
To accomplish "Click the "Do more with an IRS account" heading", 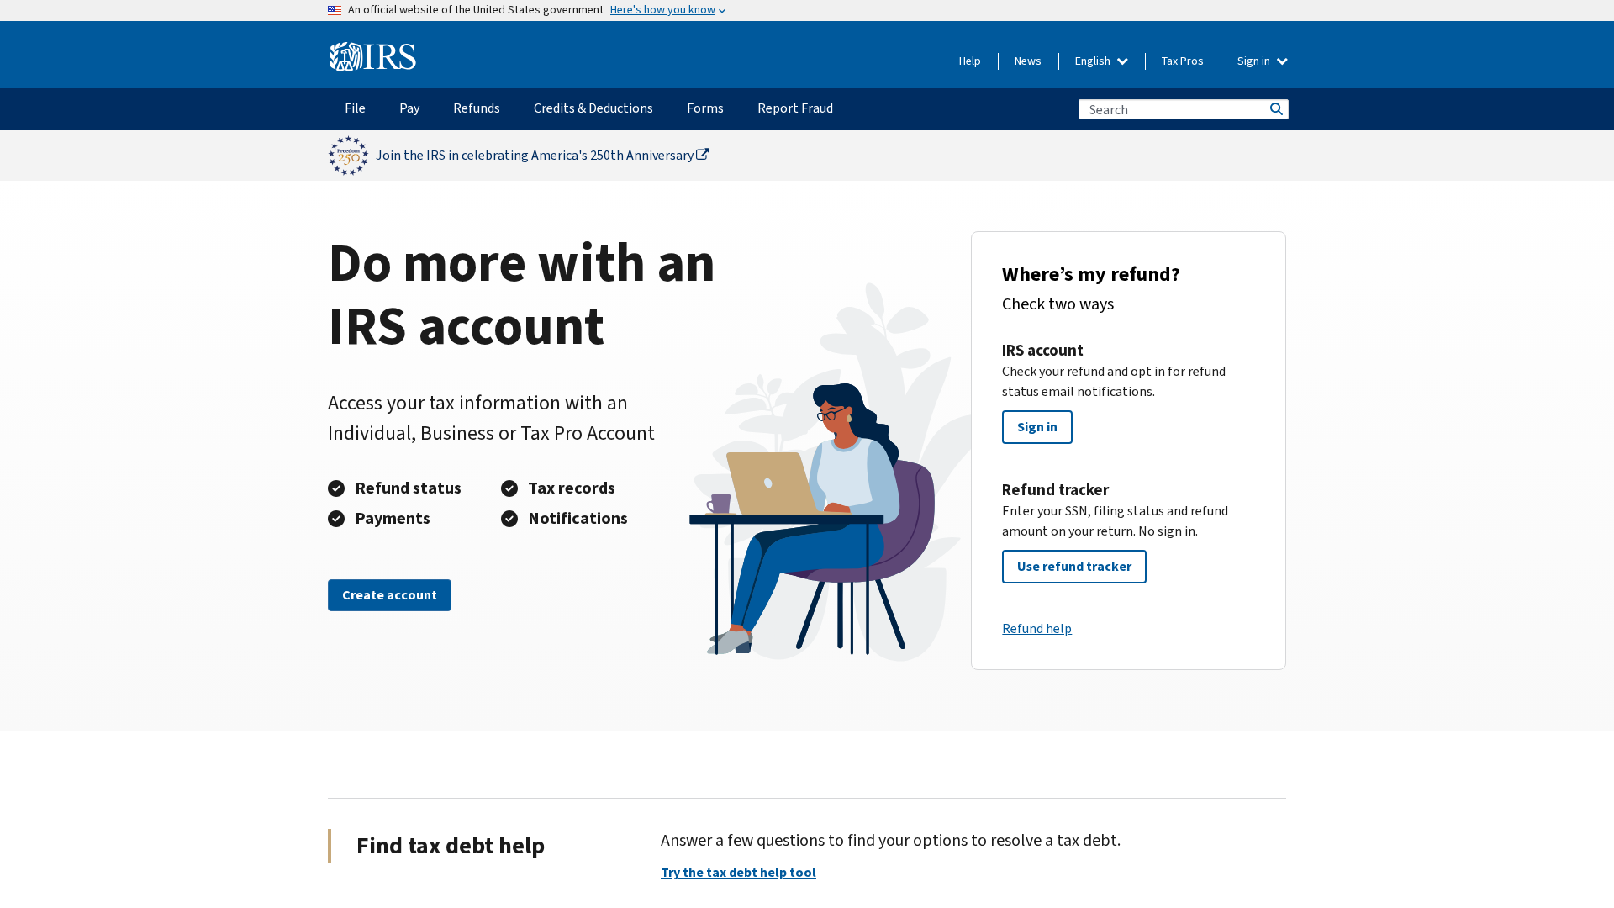I will tap(521, 294).
